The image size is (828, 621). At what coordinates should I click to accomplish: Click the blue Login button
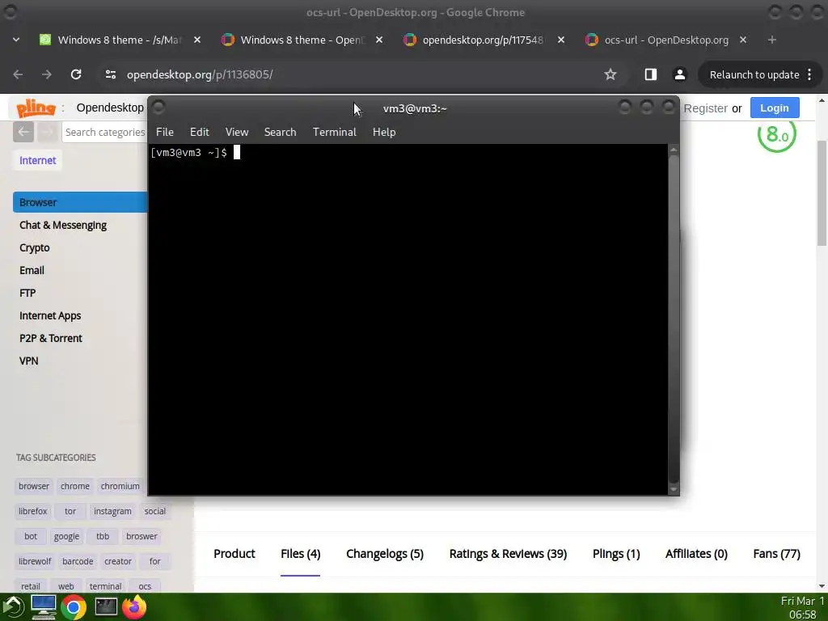point(775,108)
